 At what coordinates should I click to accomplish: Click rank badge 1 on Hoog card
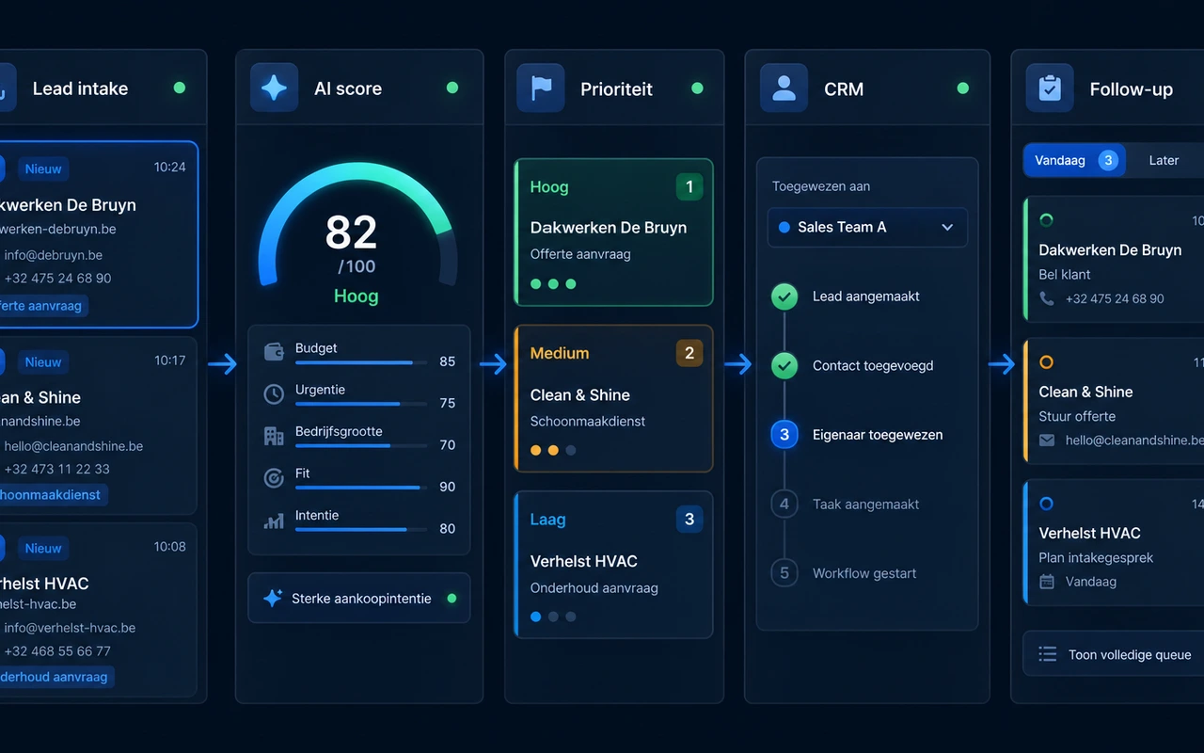[689, 187]
